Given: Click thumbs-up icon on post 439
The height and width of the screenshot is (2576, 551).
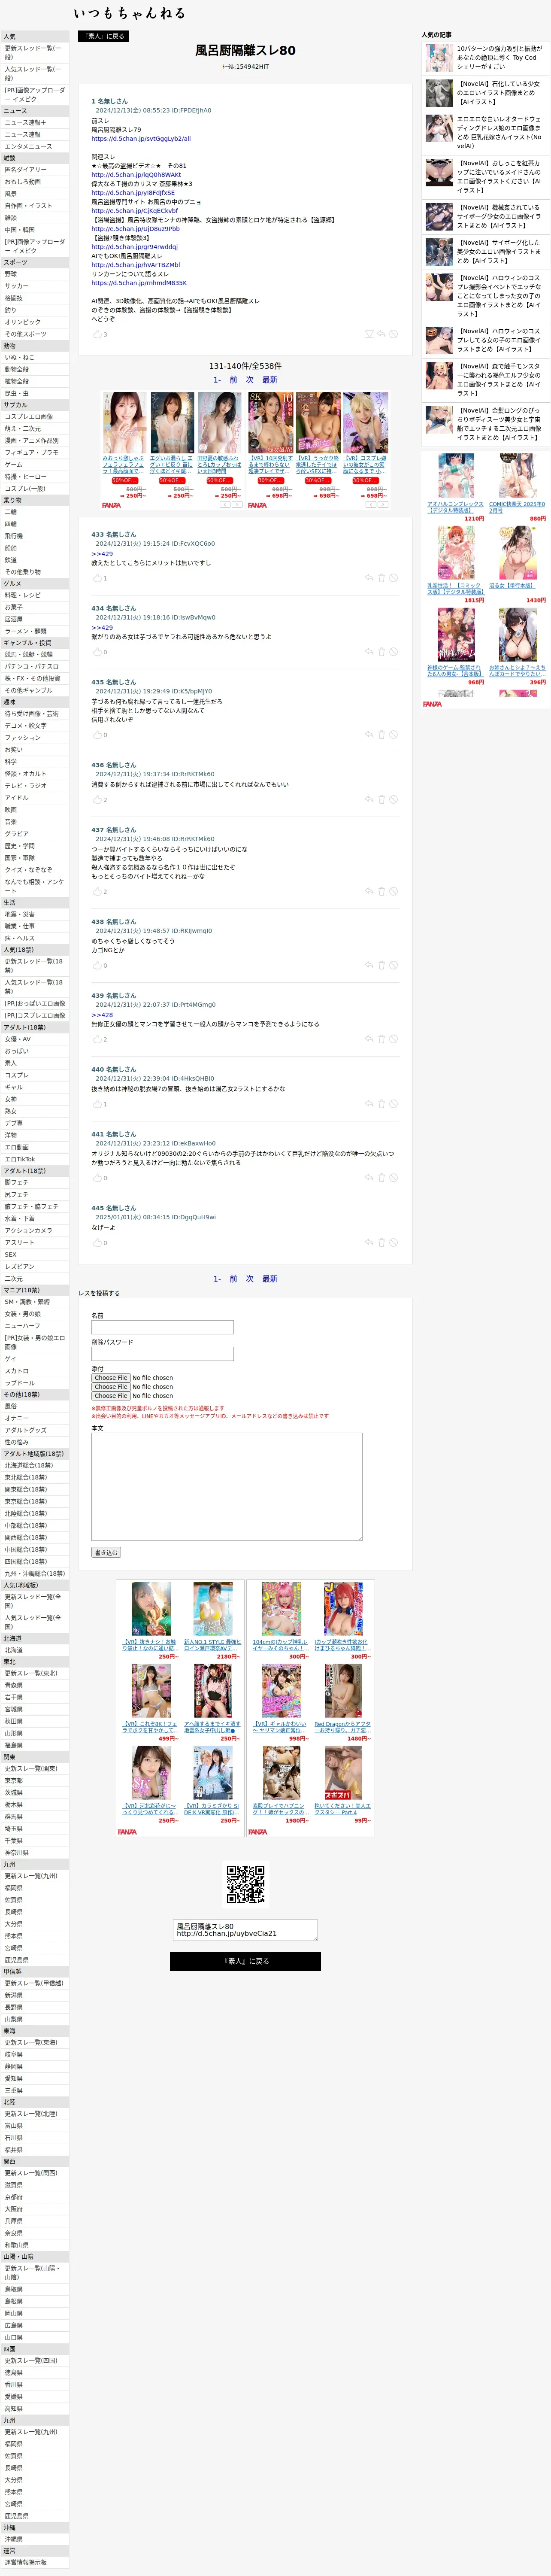Looking at the screenshot, I should coord(97,1040).
